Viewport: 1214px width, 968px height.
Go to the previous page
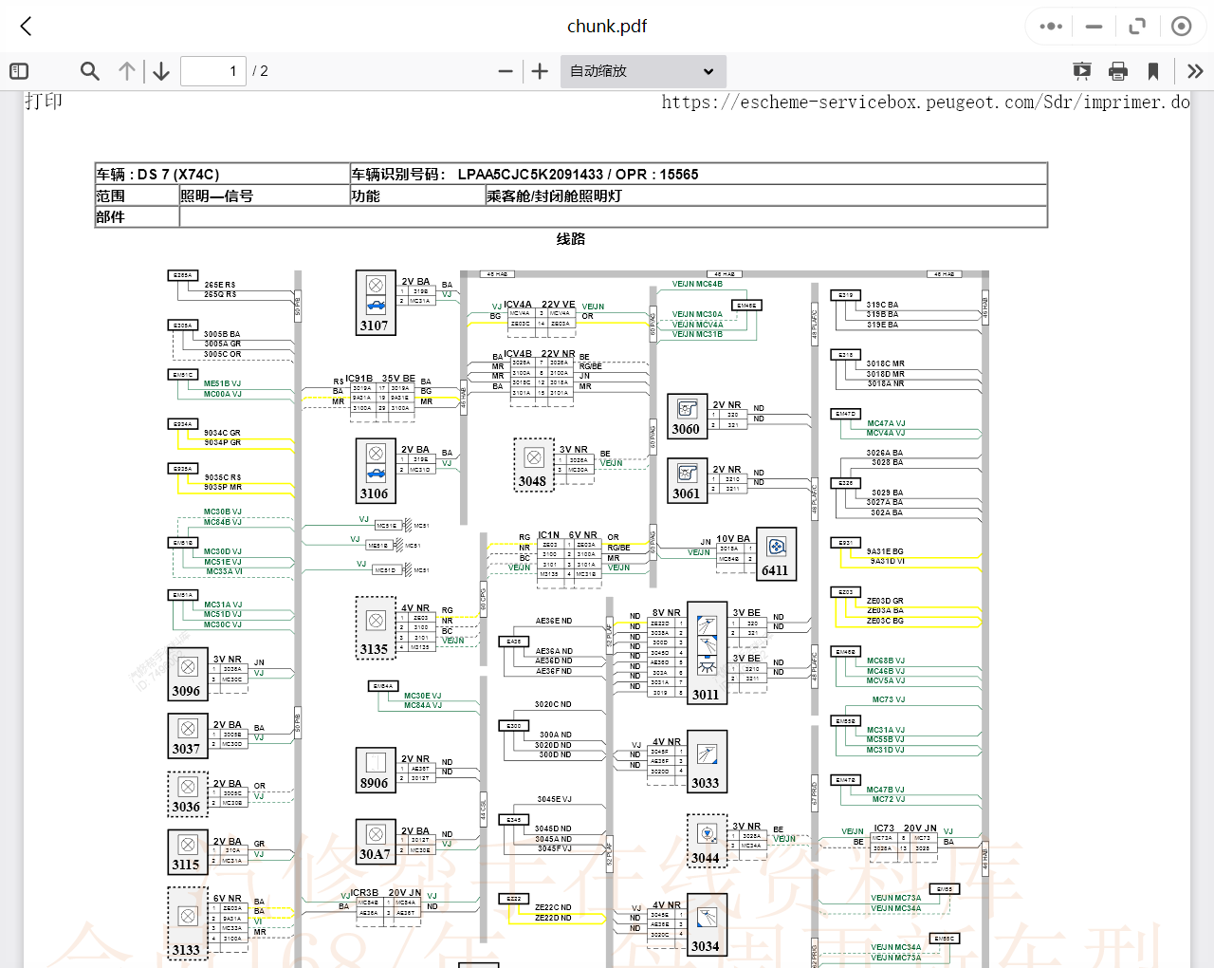[127, 71]
